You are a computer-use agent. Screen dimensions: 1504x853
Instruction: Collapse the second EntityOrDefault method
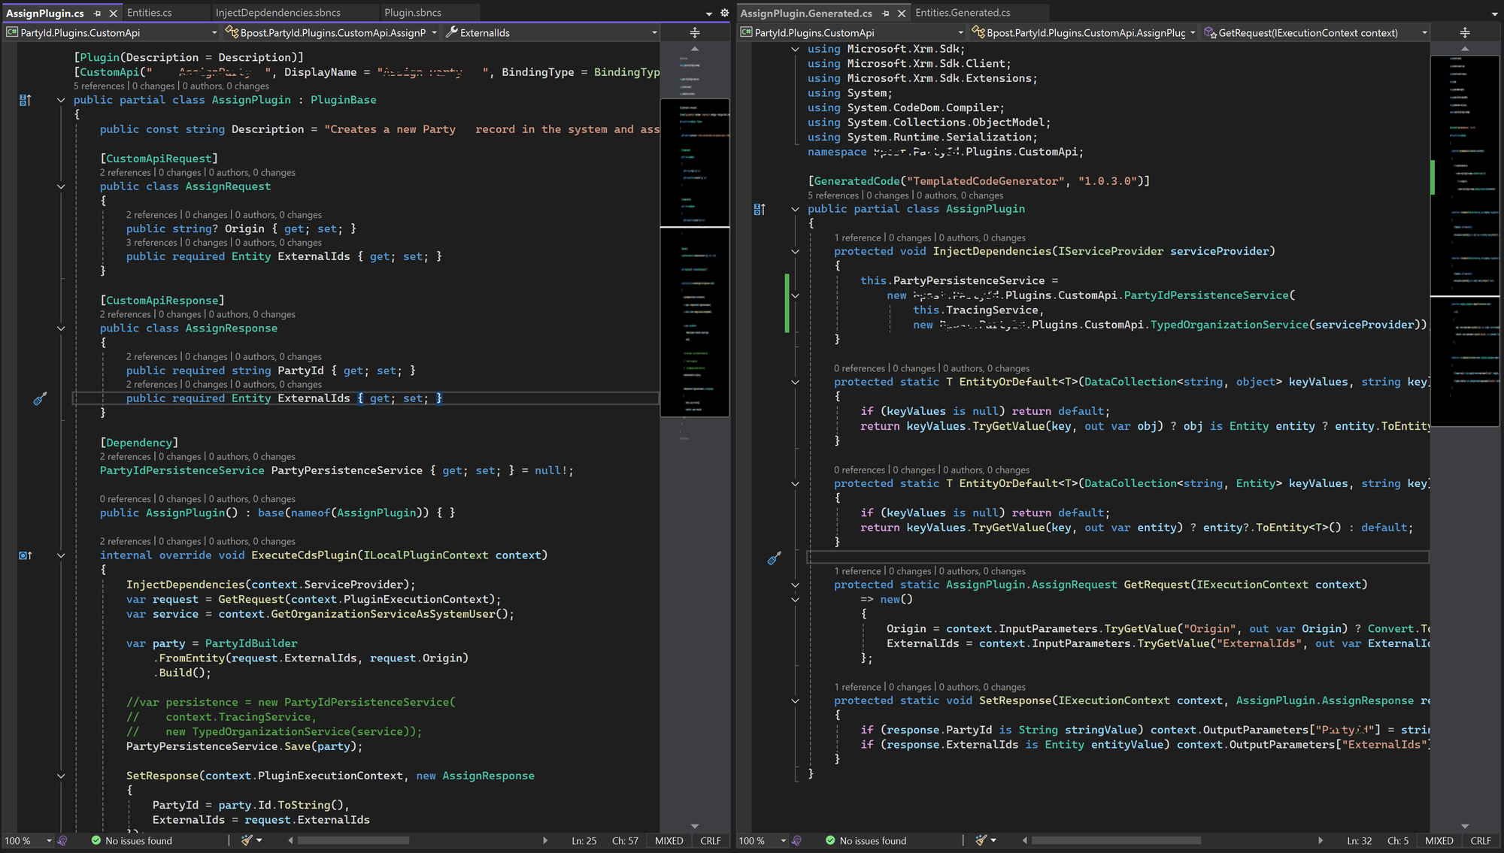tap(795, 483)
